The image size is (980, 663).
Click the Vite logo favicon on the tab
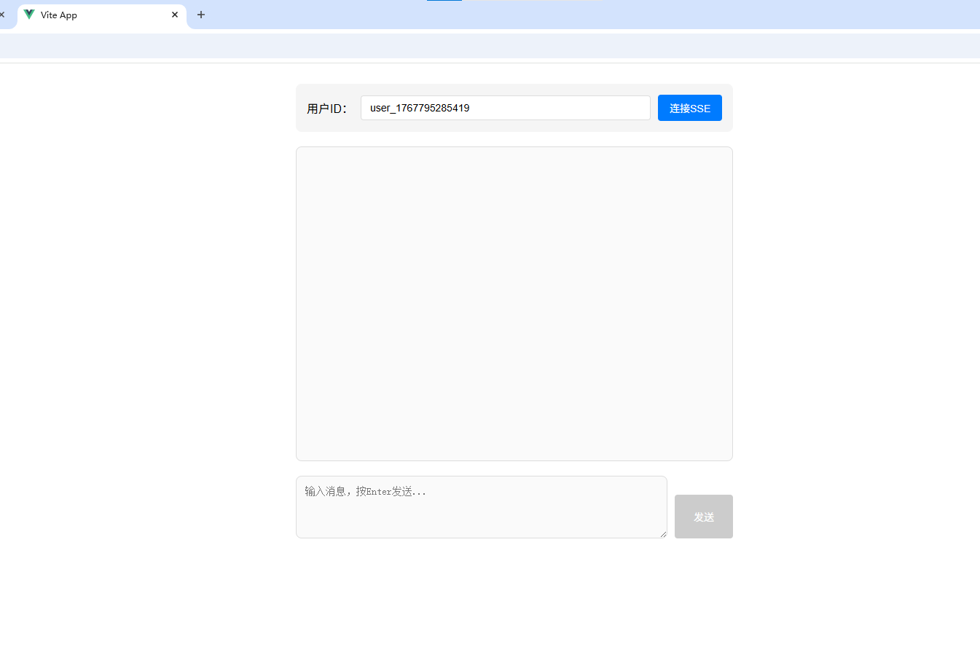click(x=29, y=15)
